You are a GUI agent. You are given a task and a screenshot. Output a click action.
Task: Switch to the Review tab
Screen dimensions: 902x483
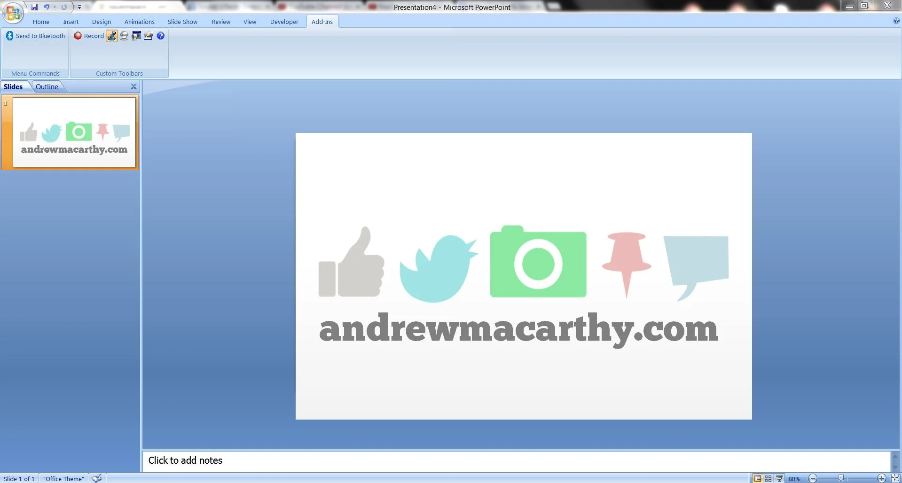[221, 22]
